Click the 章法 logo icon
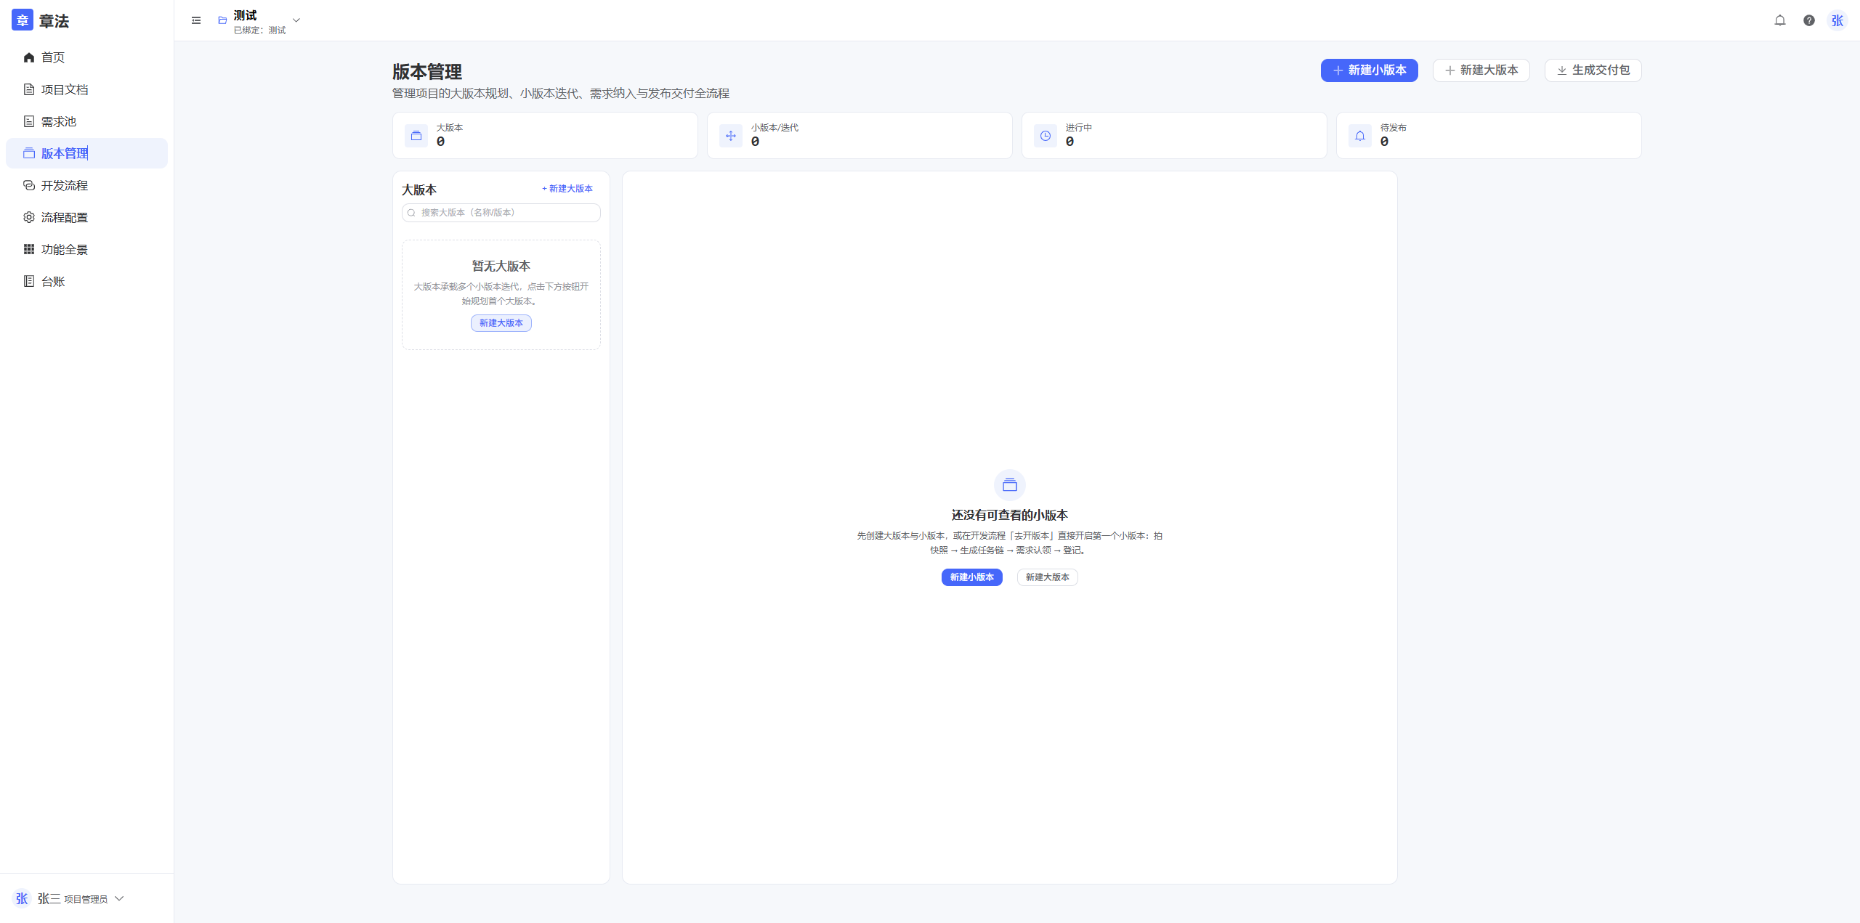This screenshot has height=923, width=1860. tap(22, 20)
